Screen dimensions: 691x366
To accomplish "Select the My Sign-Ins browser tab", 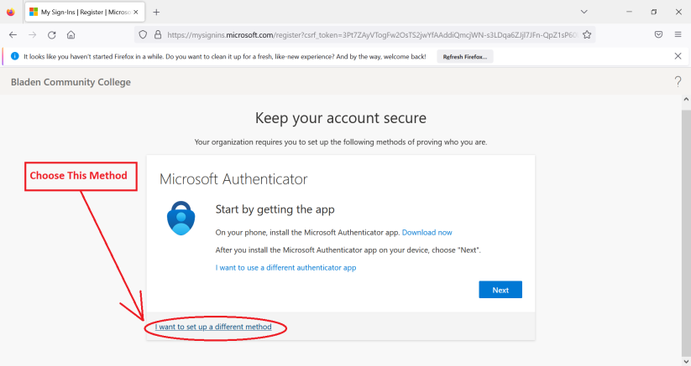I will 80,13.
